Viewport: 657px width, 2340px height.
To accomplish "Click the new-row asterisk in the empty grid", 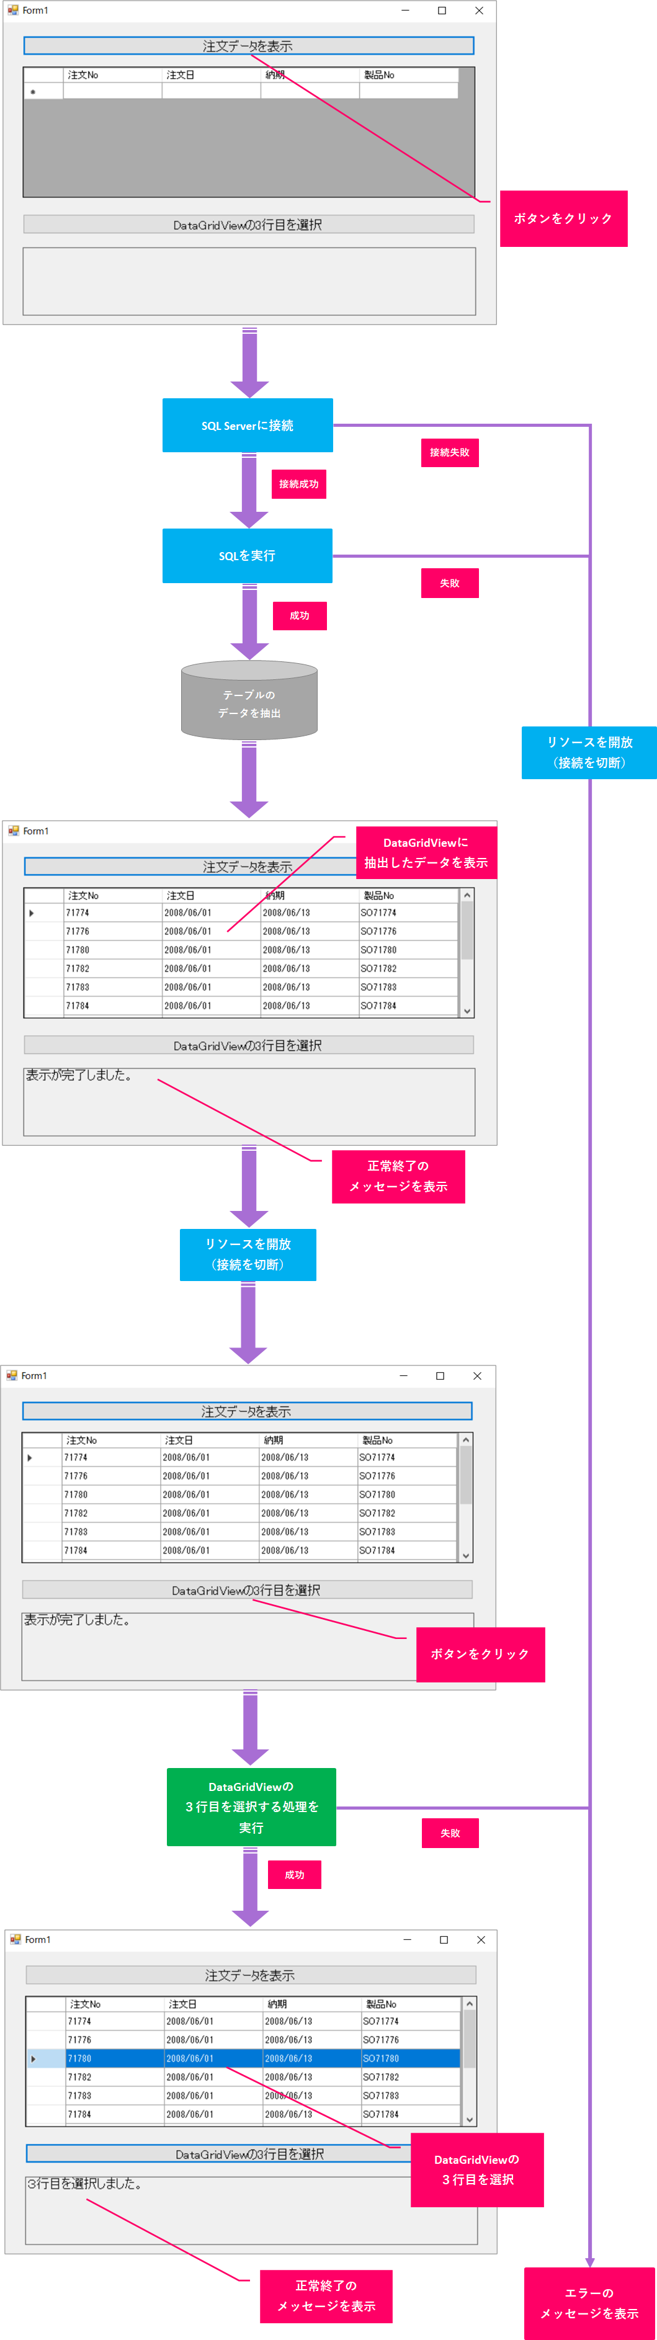I will click(33, 92).
